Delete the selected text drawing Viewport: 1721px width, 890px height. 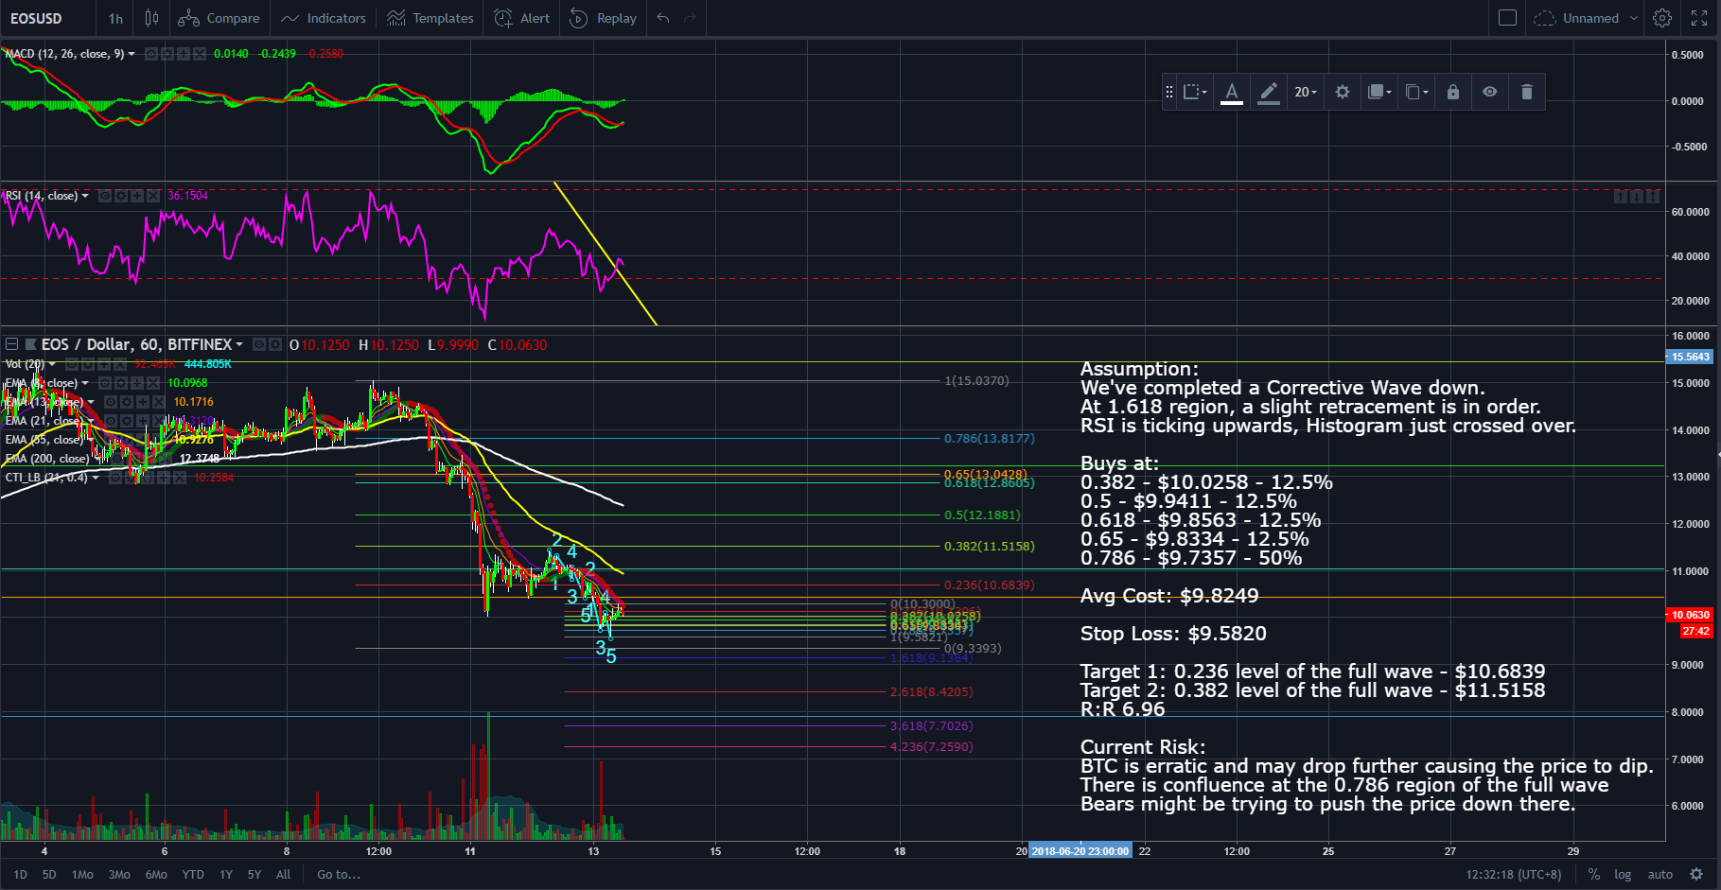tap(1527, 92)
